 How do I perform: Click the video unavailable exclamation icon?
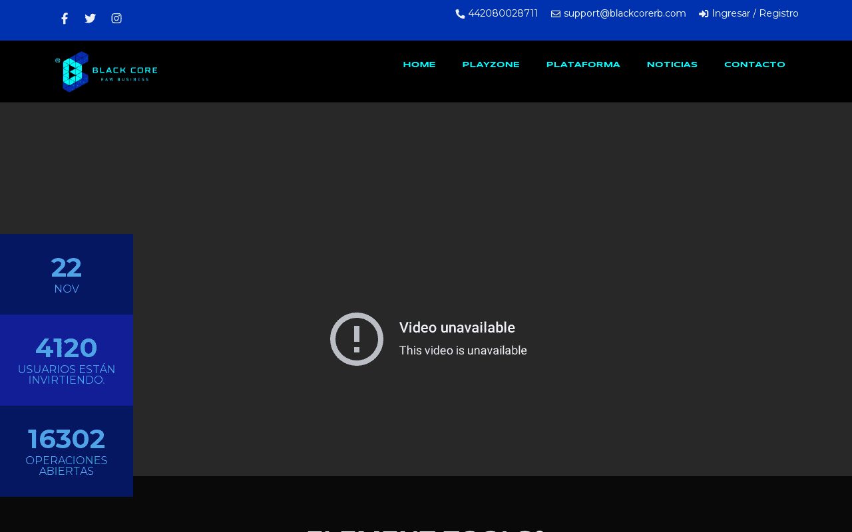357,339
